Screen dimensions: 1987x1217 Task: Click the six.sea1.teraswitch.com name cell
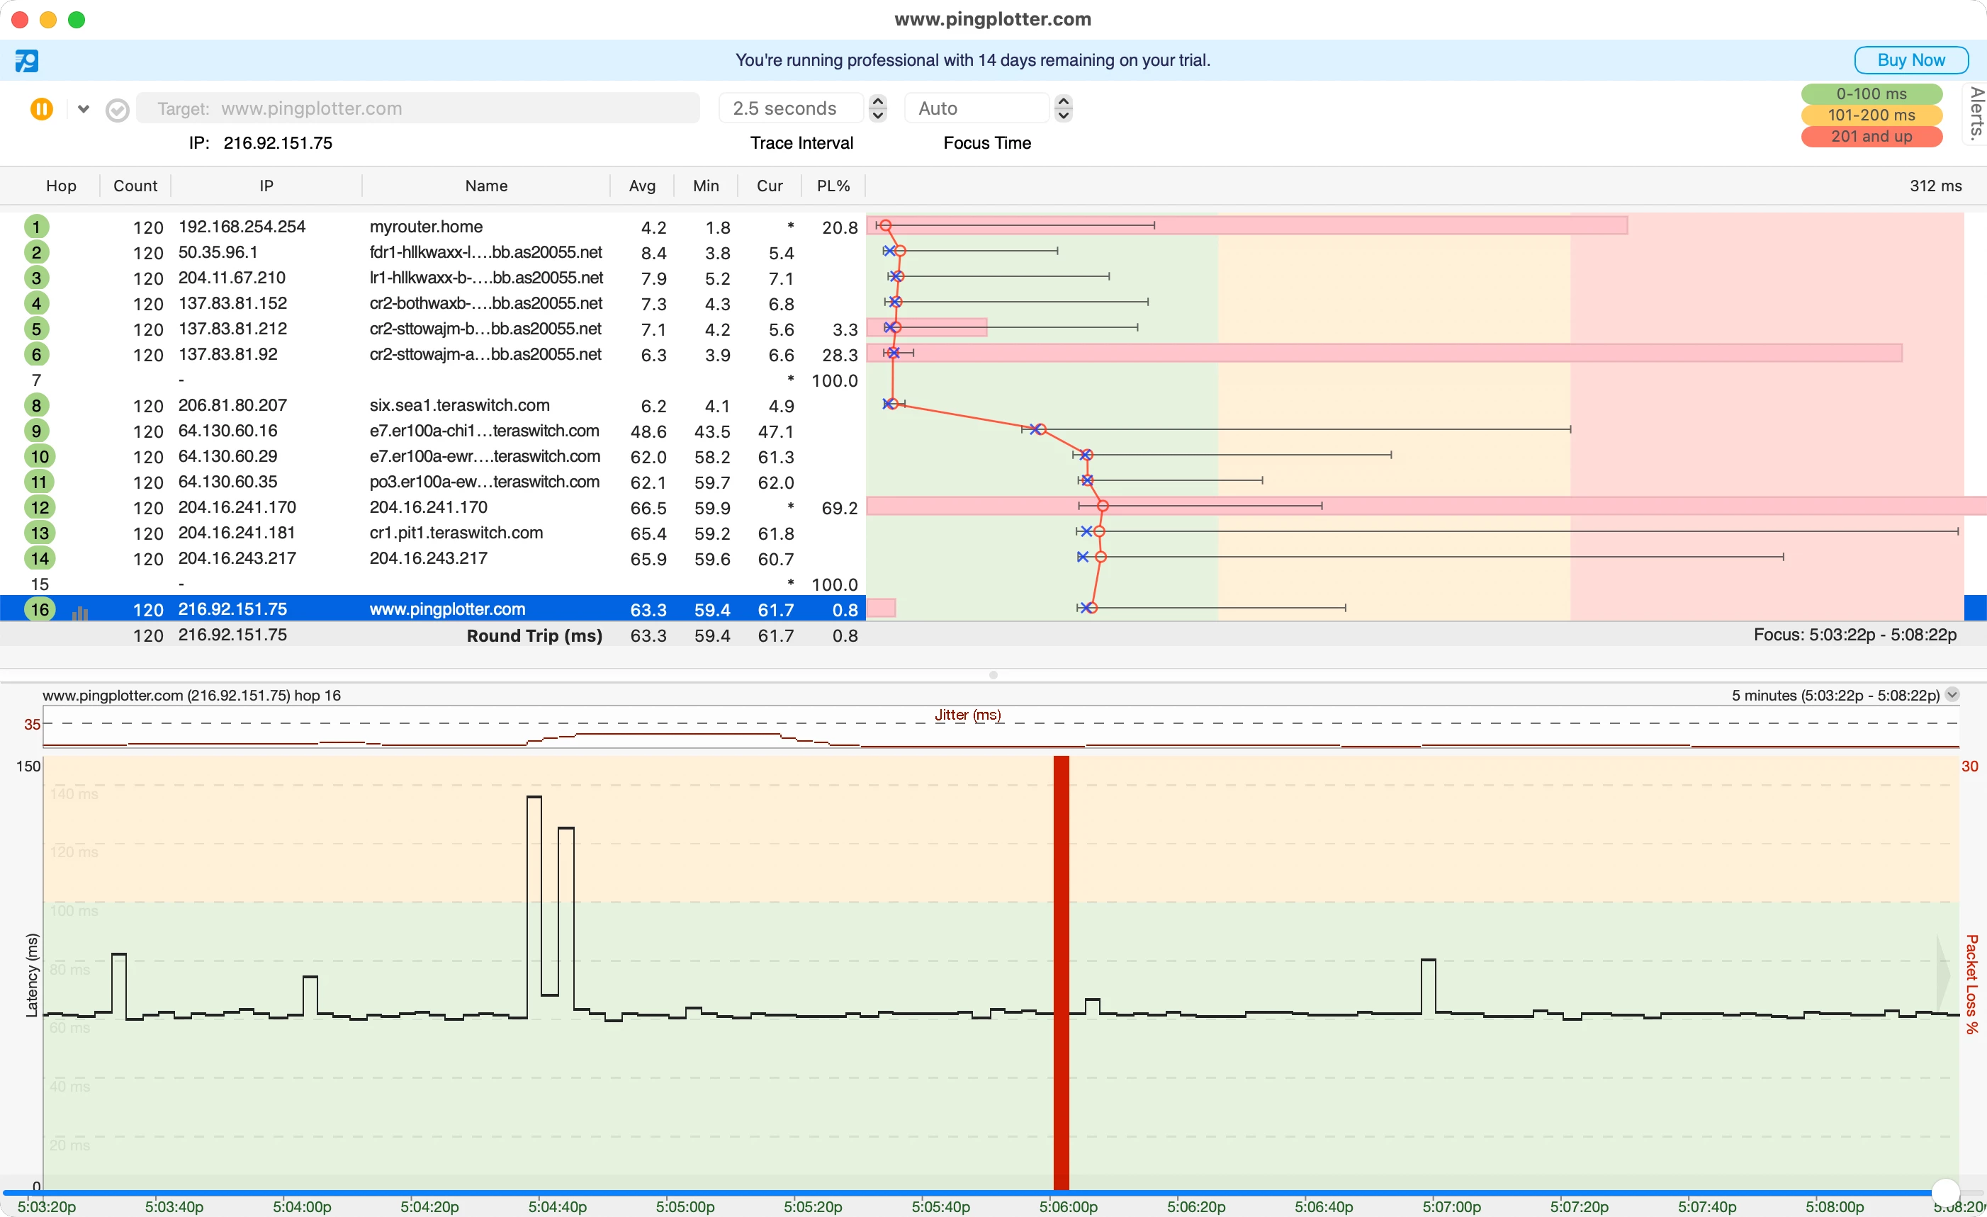[460, 405]
